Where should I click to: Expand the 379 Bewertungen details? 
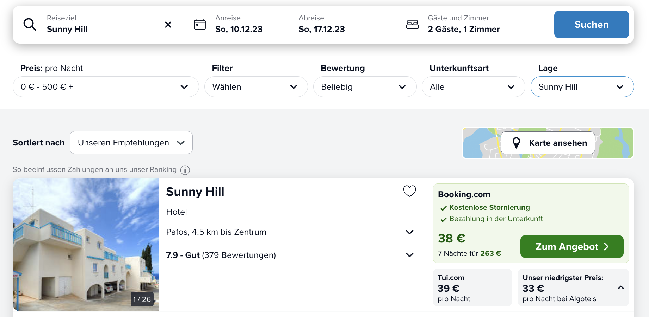pos(409,255)
